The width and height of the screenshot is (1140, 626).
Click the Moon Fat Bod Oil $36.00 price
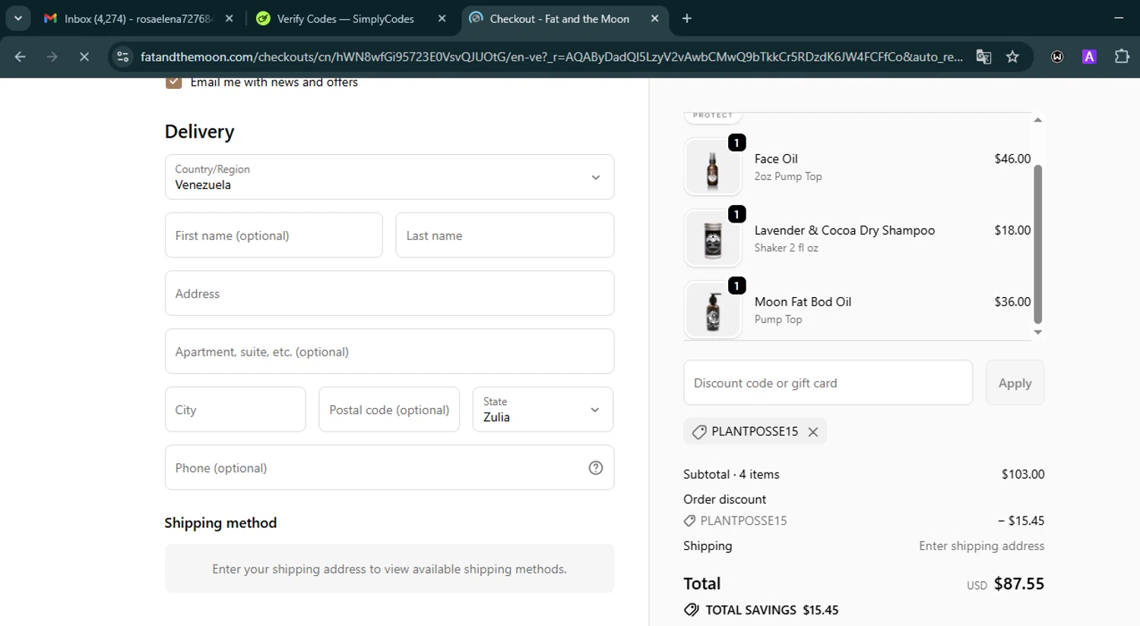click(1012, 302)
